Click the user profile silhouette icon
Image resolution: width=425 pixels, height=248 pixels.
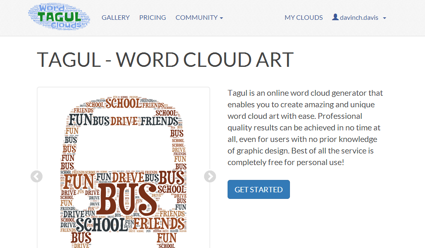click(335, 17)
